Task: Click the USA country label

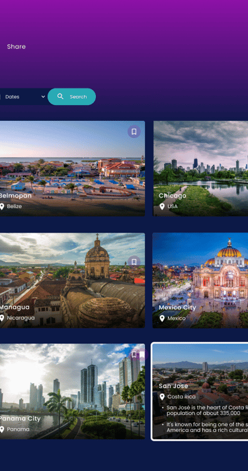Action: [x=172, y=206]
